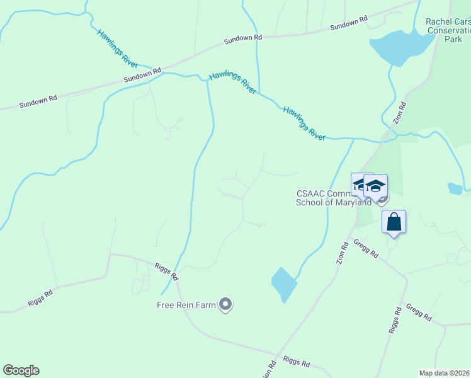Viewport: 471px width, 378px height.
Task: Click the Free Rein Farm label
Action: 186,305
